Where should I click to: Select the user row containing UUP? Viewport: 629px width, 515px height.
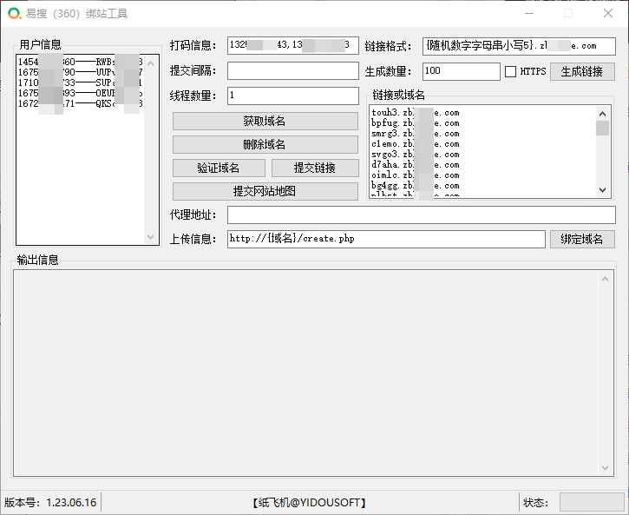[80, 72]
